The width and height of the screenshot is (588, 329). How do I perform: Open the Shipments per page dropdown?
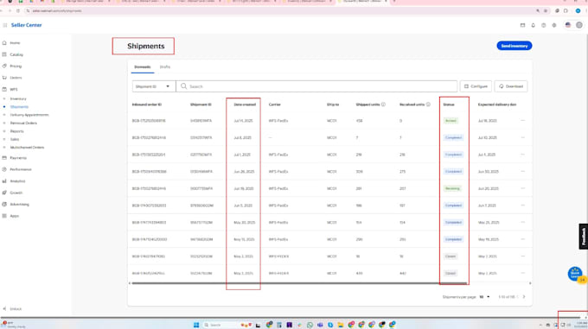[484, 297]
